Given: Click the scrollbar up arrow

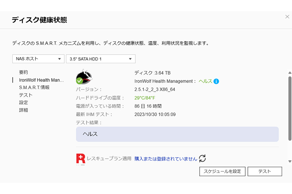Looking at the screenshot, I should (x=290, y=72).
